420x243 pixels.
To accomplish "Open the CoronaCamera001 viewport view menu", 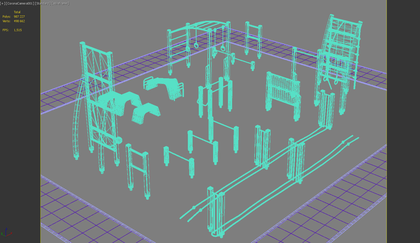I will pyautogui.click(x=20, y=3).
